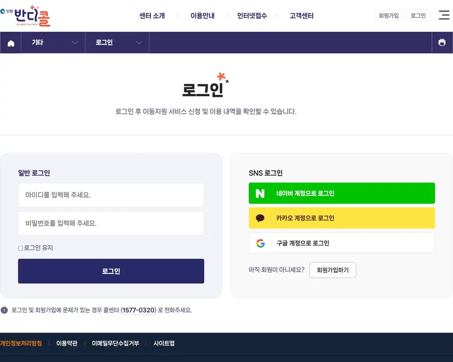453x362 pixels.
Task: Open the hamburger menu icon
Action: [444, 15]
